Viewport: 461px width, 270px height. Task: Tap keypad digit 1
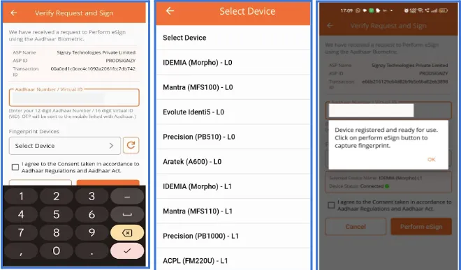(x=21, y=196)
